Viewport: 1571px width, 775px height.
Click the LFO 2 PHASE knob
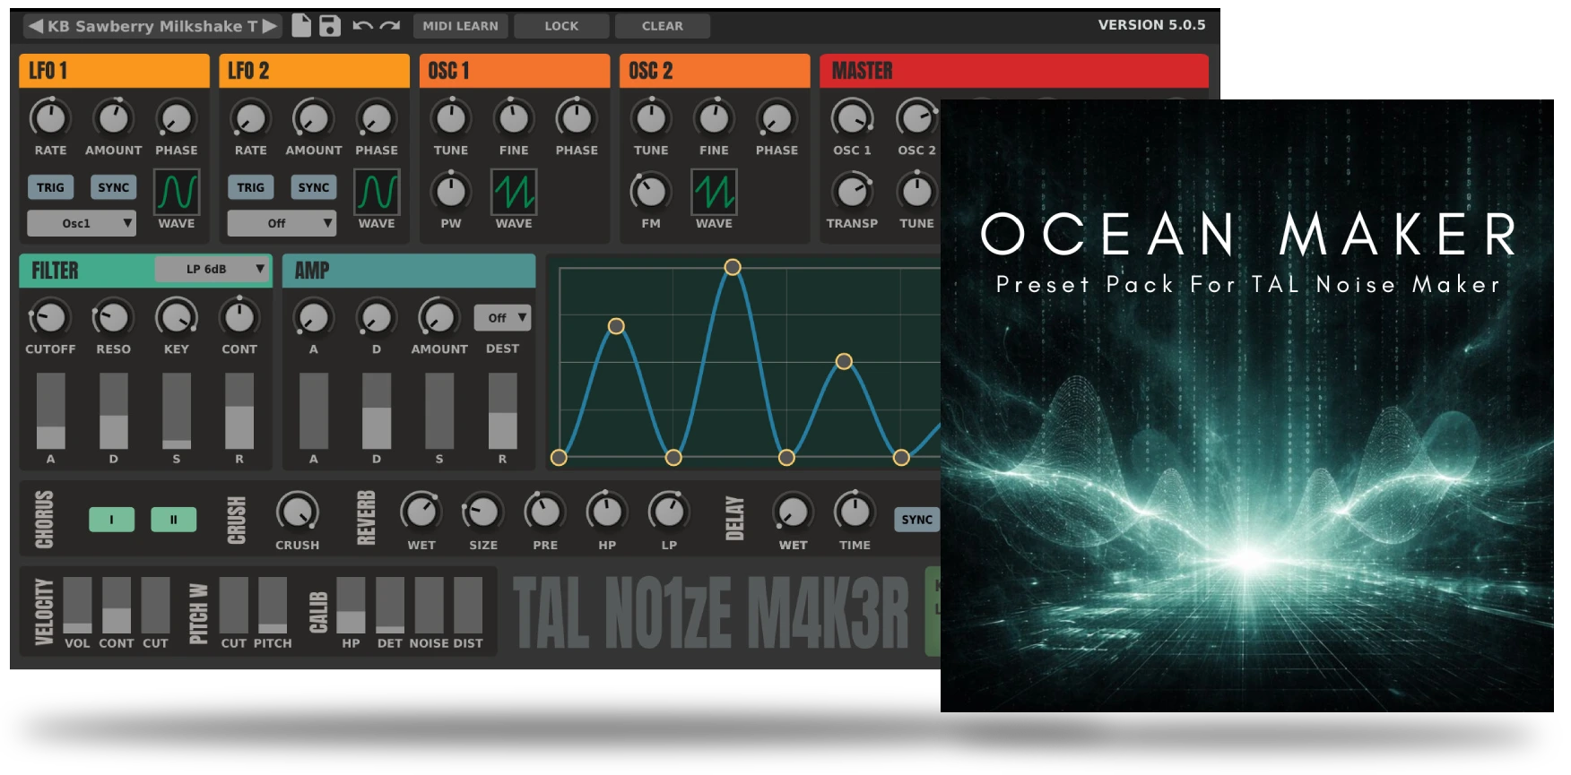377,117
